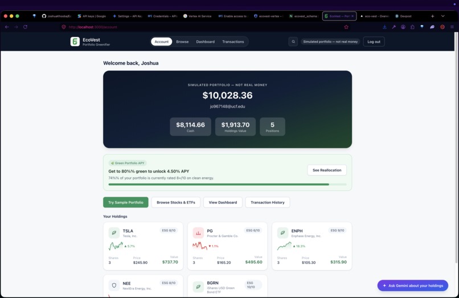Click the localhost address bar
This screenshot has width=459, height=298.
205,27
